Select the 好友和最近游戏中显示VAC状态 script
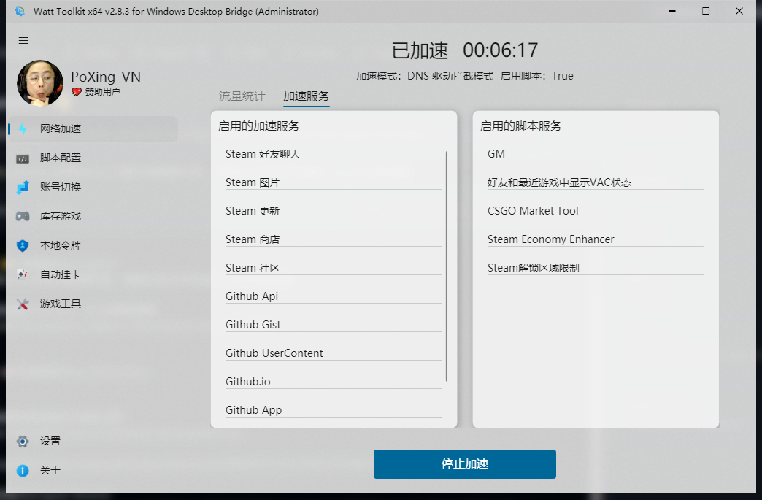 [596, 182]
